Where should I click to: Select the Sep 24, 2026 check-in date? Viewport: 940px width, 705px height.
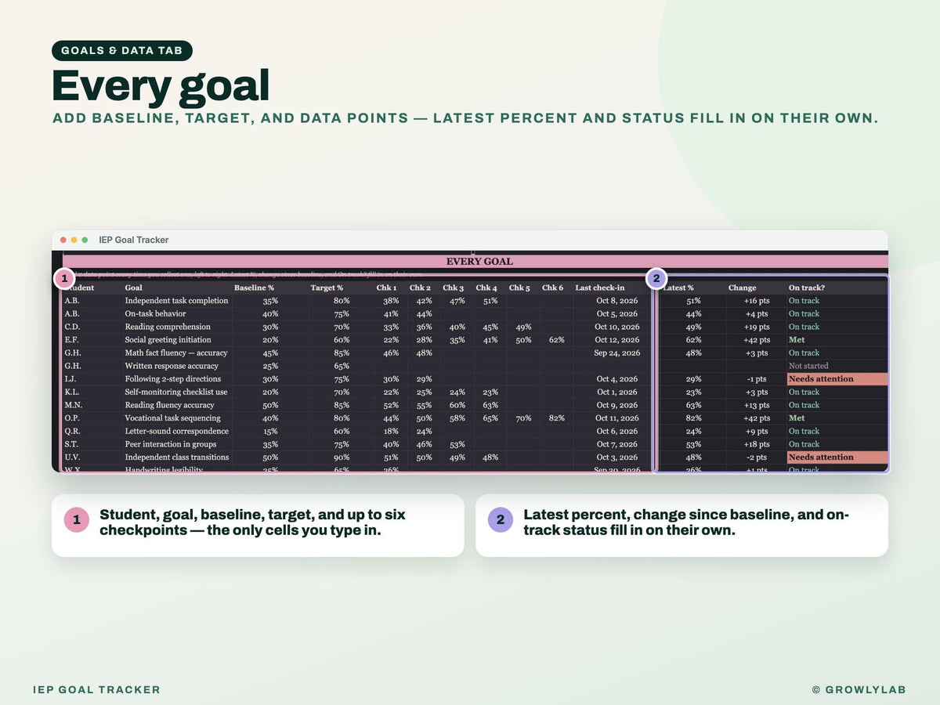click(616, 352)
